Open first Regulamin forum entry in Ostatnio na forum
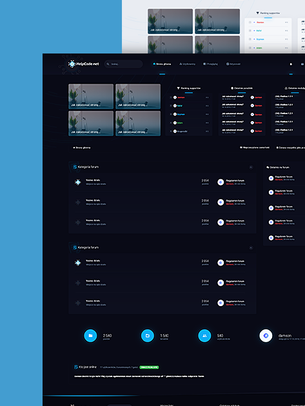Viewport: 305px width, 406px height. click(284, 177)
